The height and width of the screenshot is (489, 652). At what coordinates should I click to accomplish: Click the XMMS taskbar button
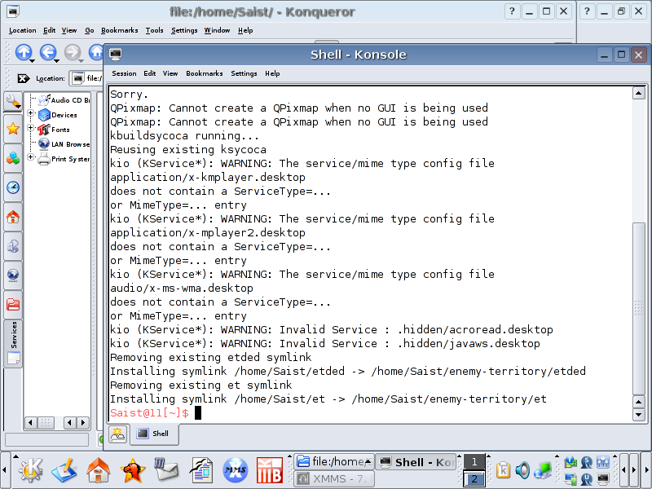pos(333,479)
